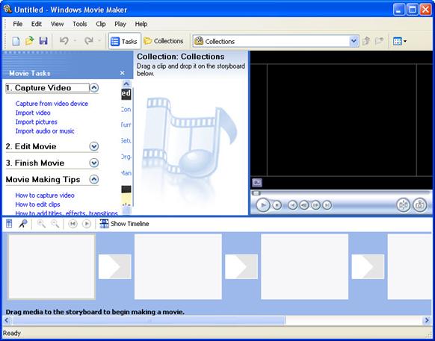Open the Help menu
This screenshot has height=341, width=435.
(141, 24)
